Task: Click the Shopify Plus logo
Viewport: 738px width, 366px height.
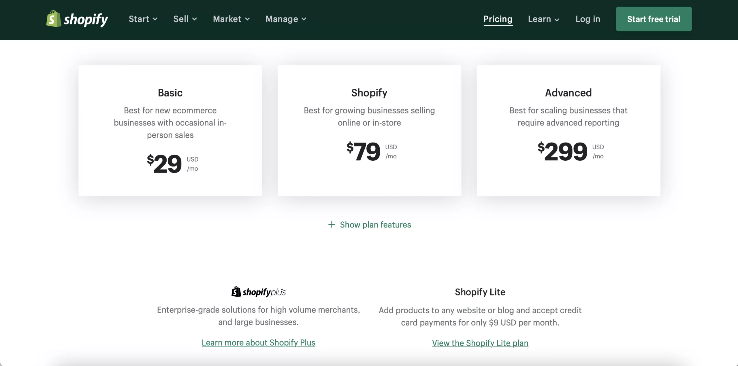Action: (259, 292)
